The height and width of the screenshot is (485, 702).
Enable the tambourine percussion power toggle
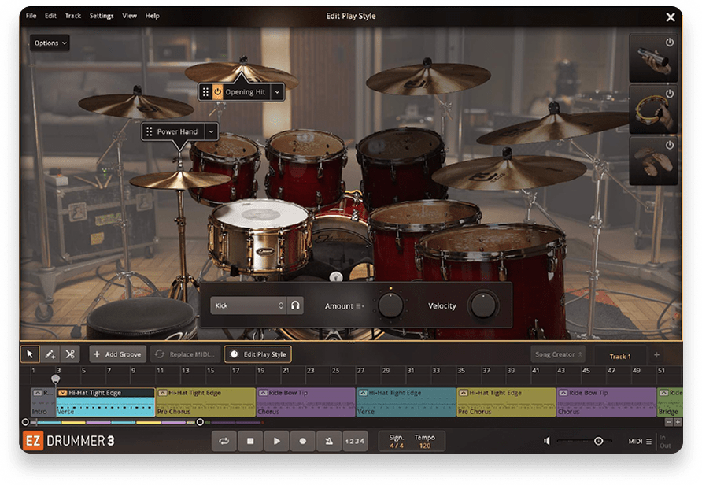(x=670, y=94)
